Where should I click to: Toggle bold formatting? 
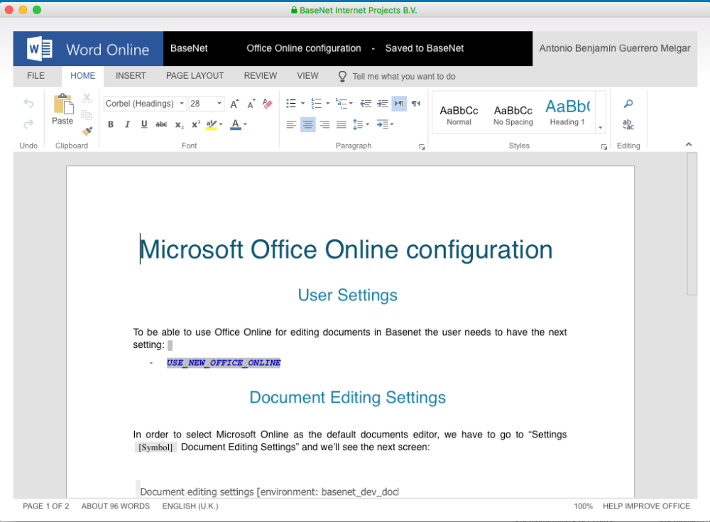(111, 124)
